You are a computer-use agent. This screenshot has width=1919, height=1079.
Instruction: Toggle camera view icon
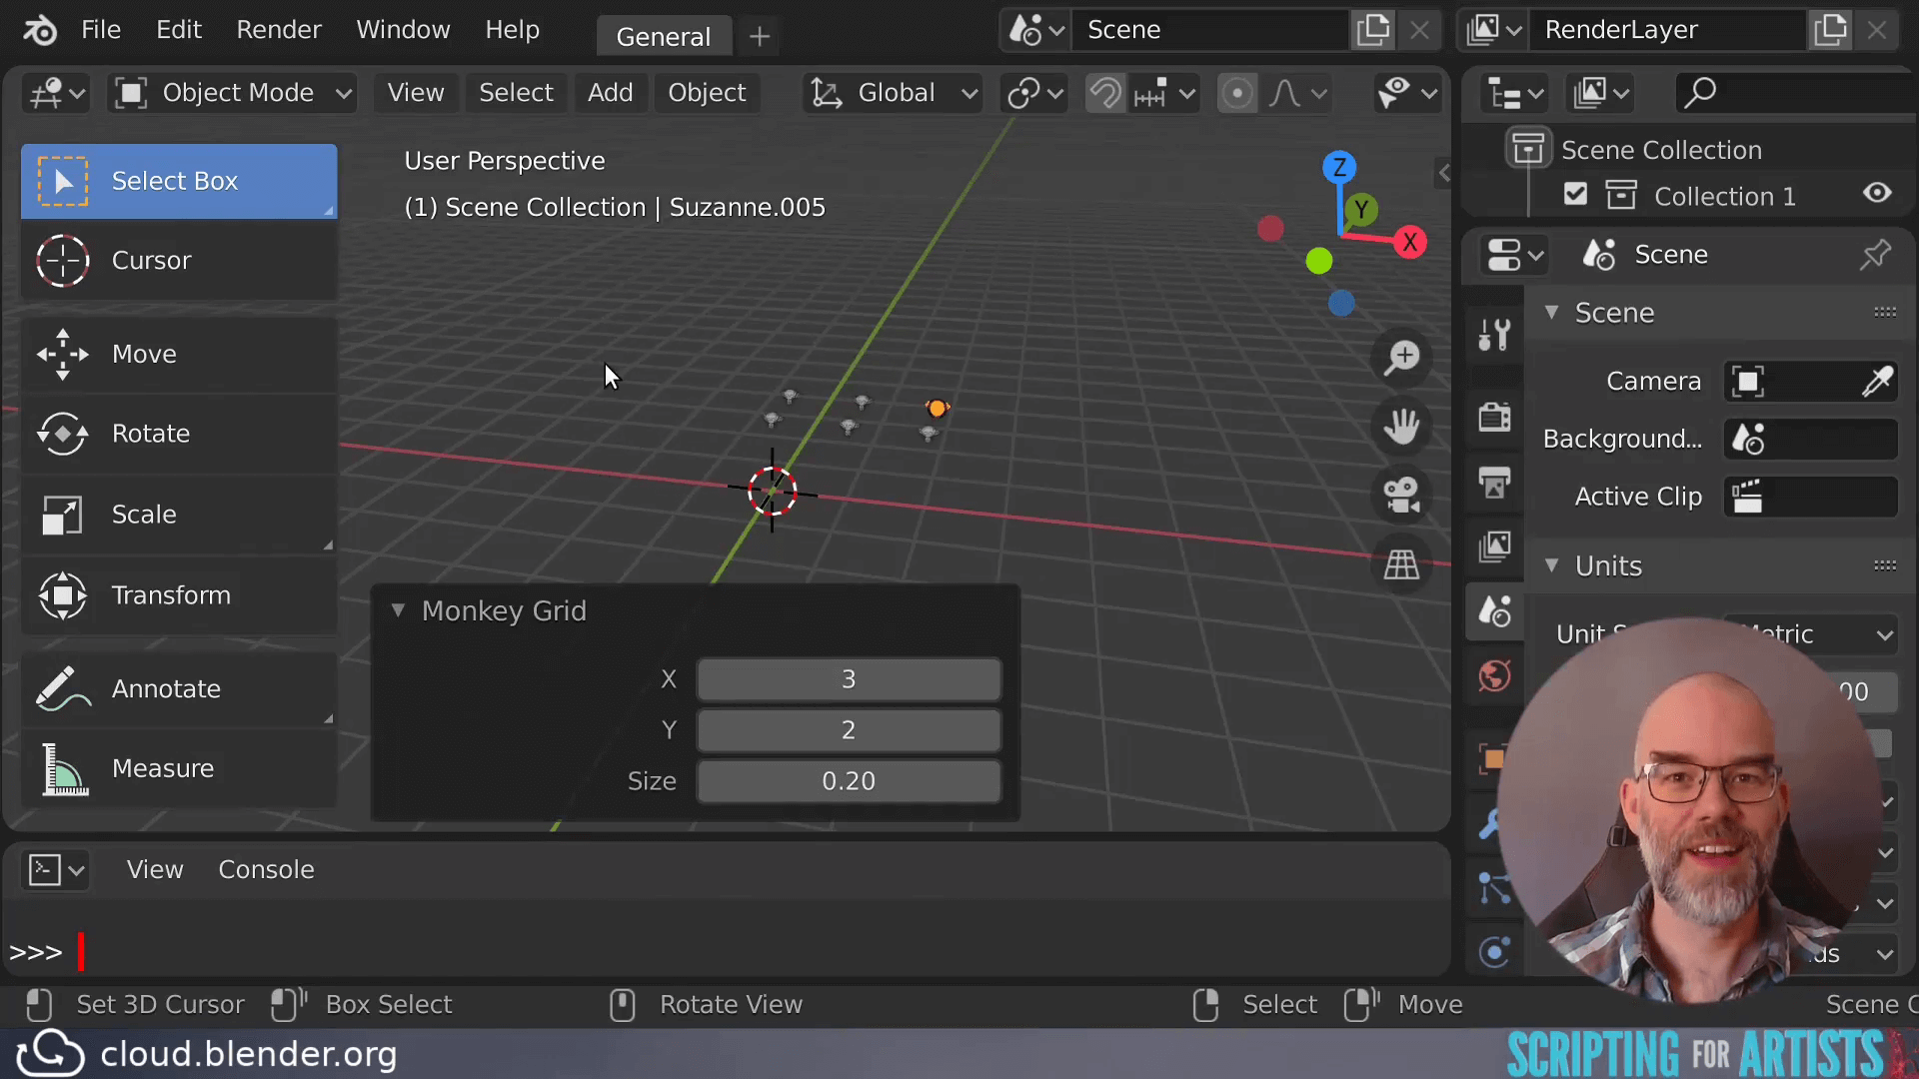(1401, 495)
